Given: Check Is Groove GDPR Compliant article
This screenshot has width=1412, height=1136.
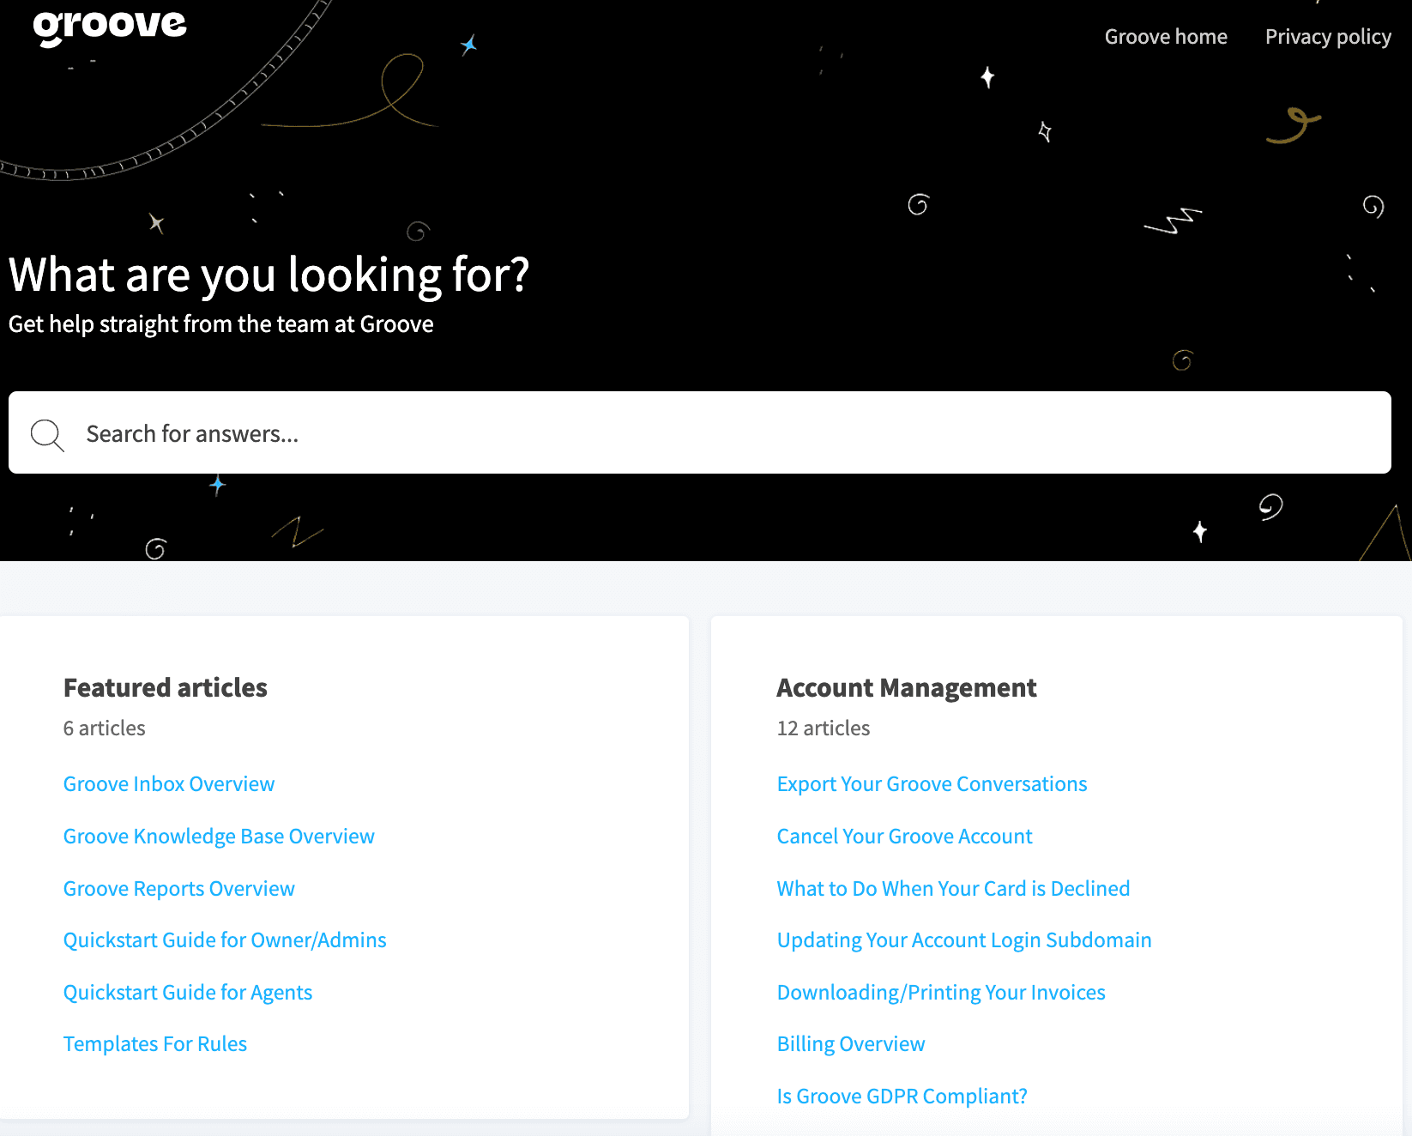Looking at the screenshot, I should (902, 1096).
